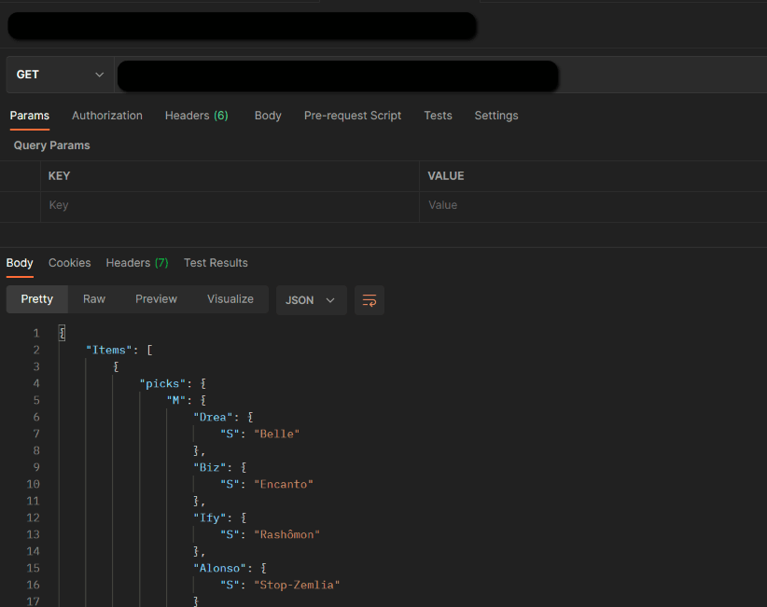Open the response Cookies tab
The image size is (767, 607).
click(x=69, y=263)
